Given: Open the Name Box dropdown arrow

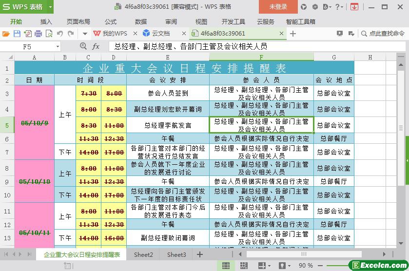Looking at the screenshot, I should [x=58, y=46].
